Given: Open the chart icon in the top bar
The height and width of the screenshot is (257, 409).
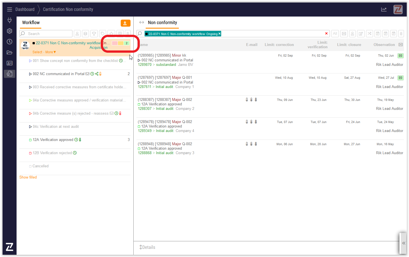Looking at the screenshot, I should click(384, 10).
